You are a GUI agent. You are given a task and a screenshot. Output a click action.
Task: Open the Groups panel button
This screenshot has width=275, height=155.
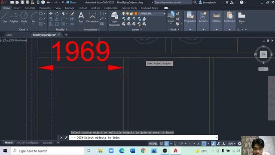(203, 17)
